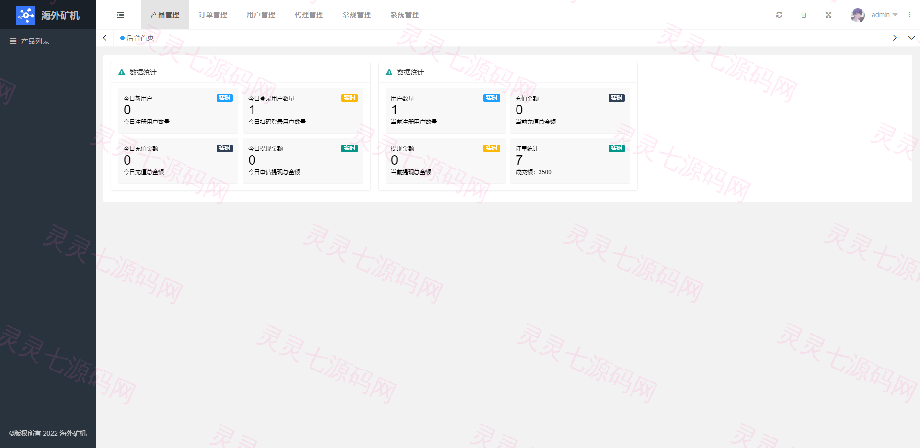Image resolution: width=920 pixels, height=448 pixels.
Task: Click the 成交额：3500 text
Action: click(x=533, y=172)
